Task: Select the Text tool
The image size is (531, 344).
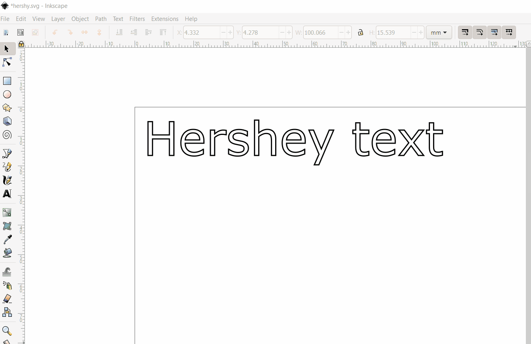Action: pos(7,194)
